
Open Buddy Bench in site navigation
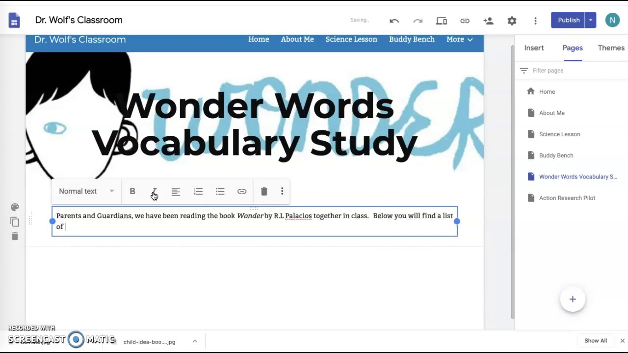click(x=412, y=39)
